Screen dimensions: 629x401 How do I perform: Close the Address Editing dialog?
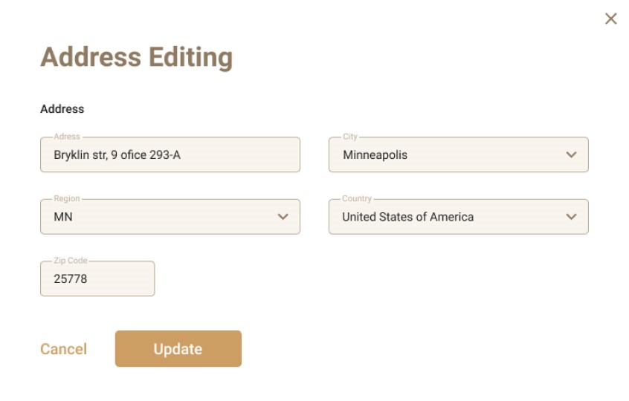[x=611, y=19]
